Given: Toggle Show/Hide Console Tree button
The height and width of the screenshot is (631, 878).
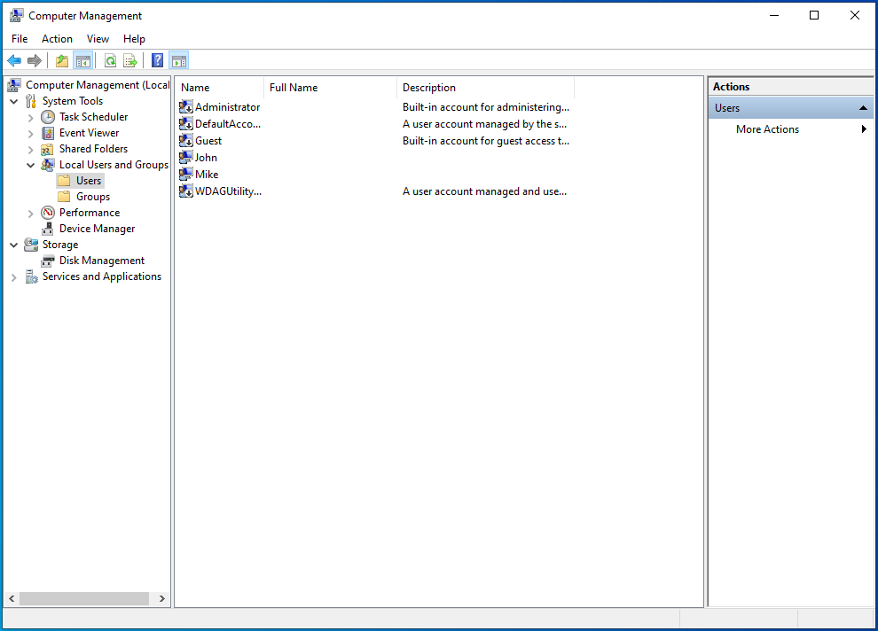Looking at the screenshot, I should (x=83, y=61).
